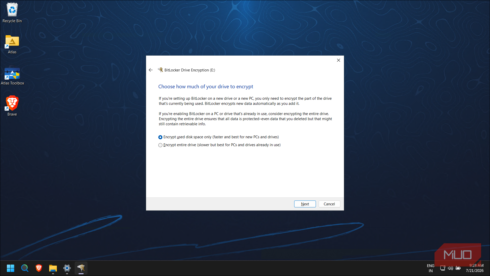Select the Brave desktop shortcut
This screenshot has width=490, height=276.
tap(12, 106)
